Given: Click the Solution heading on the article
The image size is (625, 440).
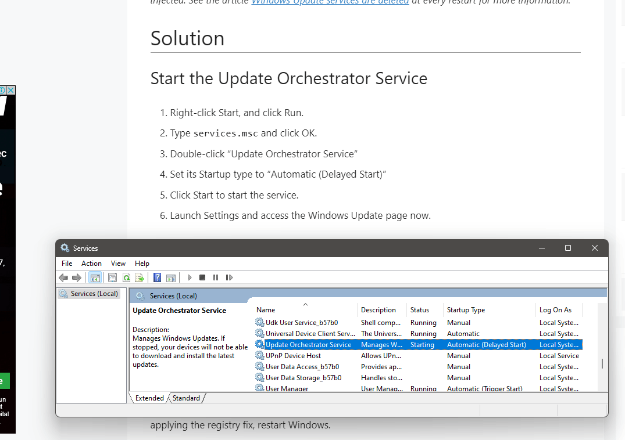Looking at the screenshot, I should 187,38.
